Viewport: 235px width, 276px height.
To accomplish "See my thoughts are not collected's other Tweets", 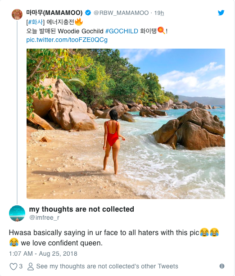I will pos(107,266).
